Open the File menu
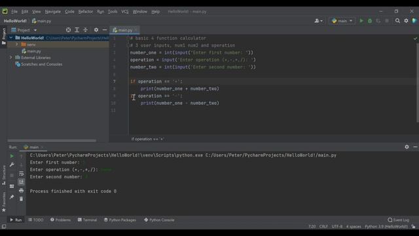 [14, 12]
